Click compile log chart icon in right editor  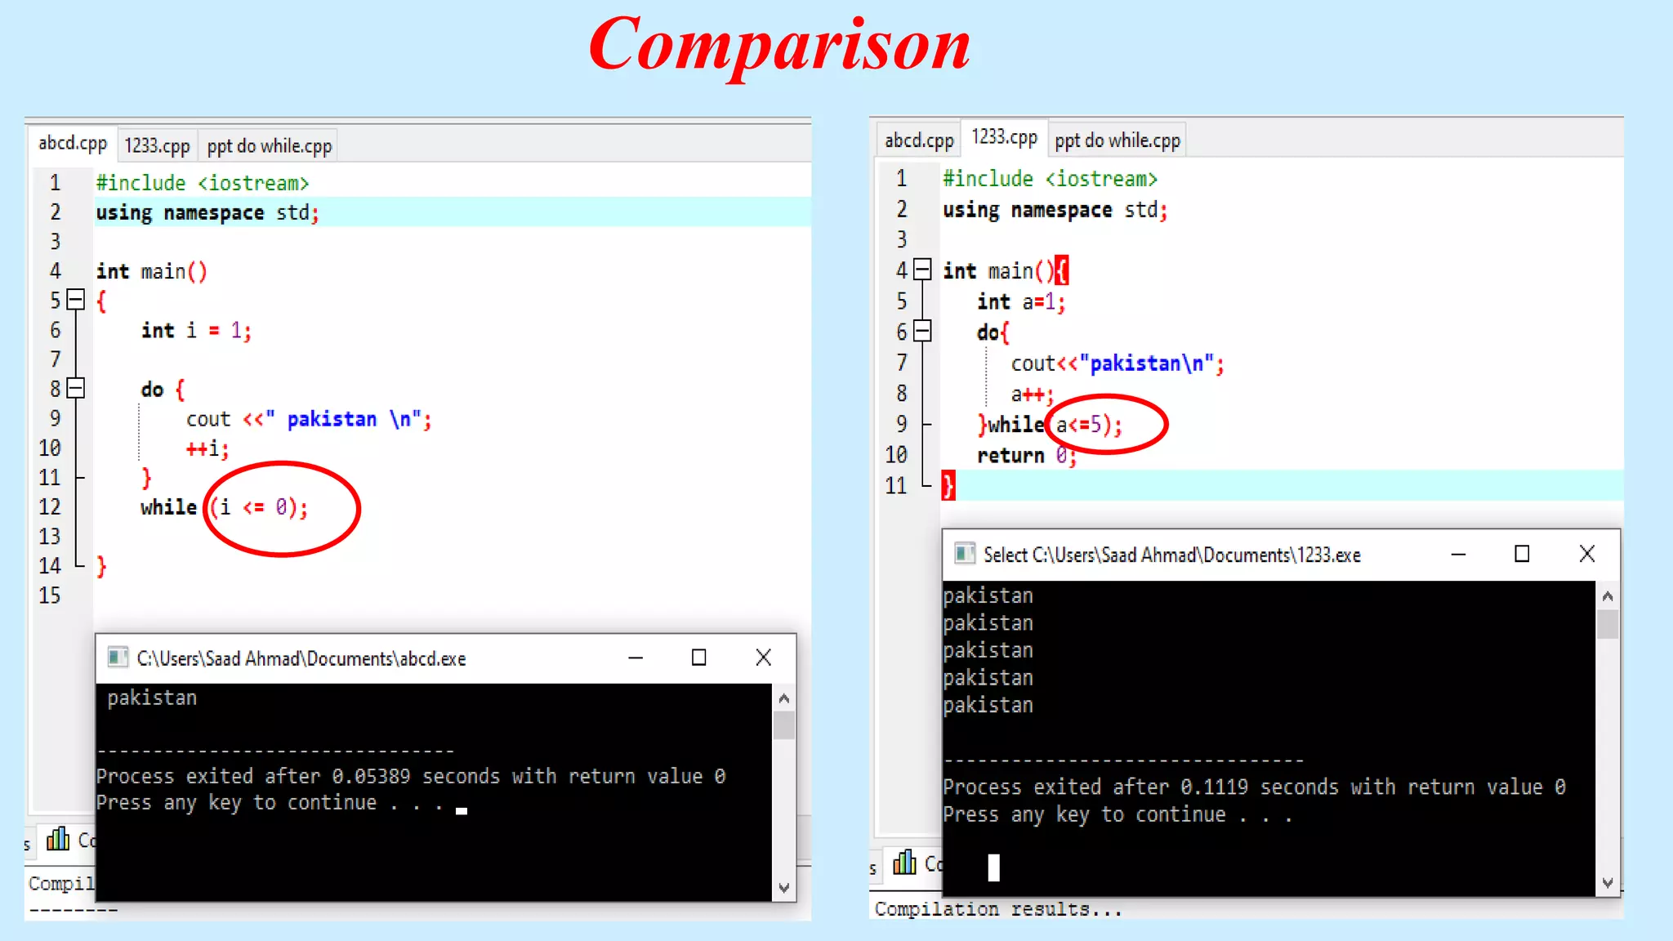tap(904, 863)
